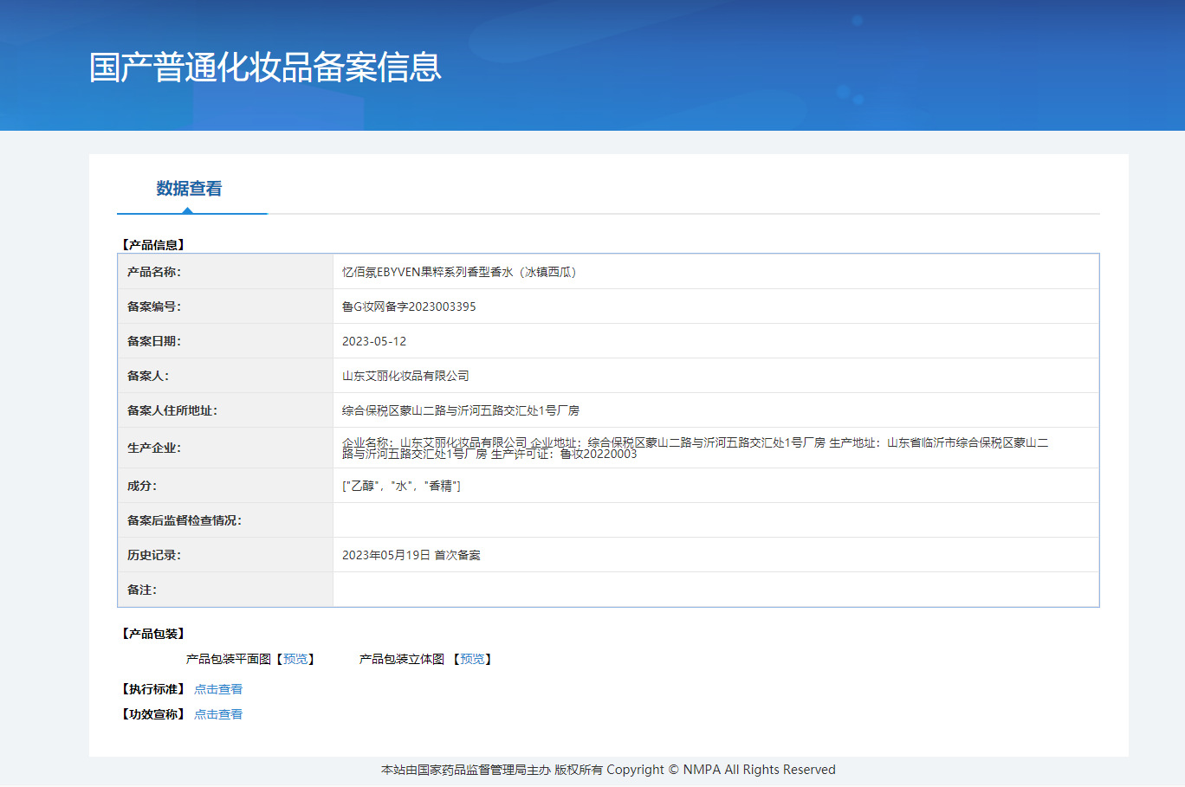Click the 【产品包装】 section heading
This screenshot has height=787, width=1185.
[153, 634]
